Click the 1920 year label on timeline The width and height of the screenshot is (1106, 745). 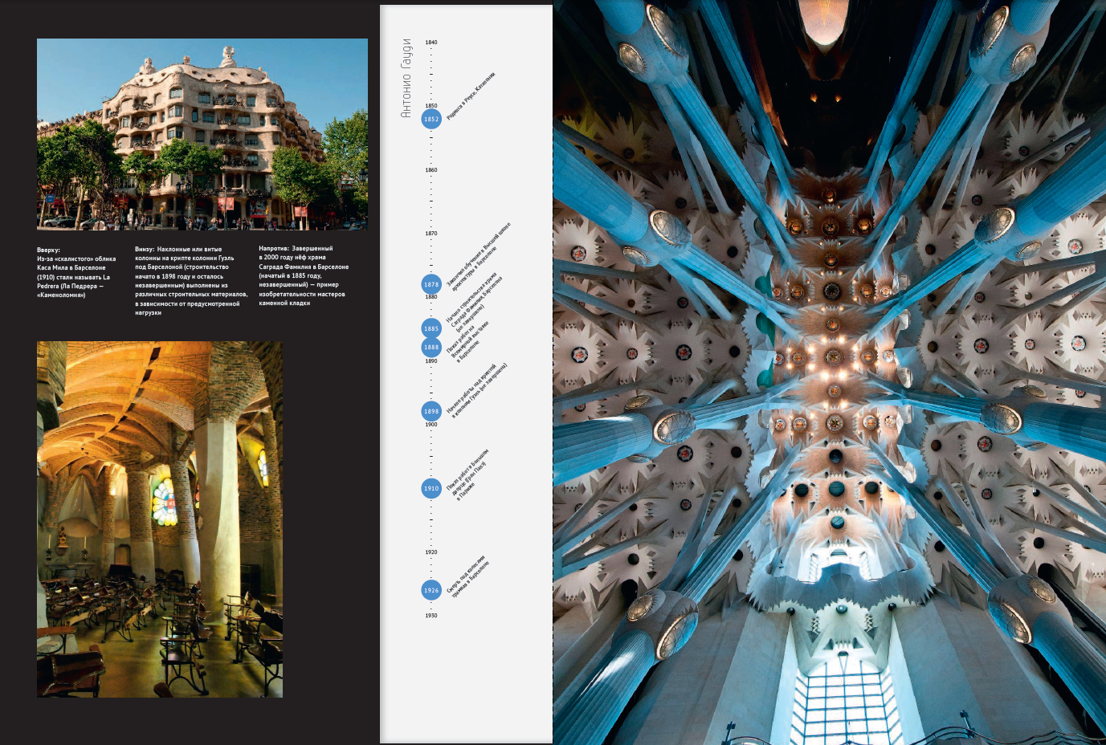[x=431, y=552]
